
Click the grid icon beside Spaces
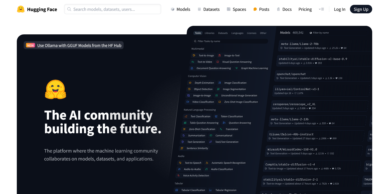tap(229, 9)
